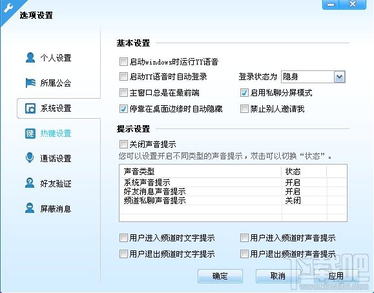
Task: Switch to 所属公会 section
Action: click(56, 83)
